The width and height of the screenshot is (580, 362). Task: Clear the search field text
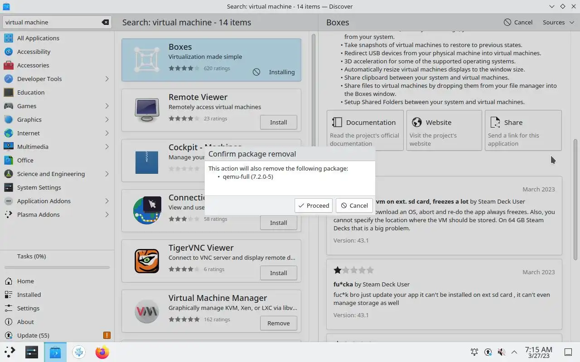click(105, 22)
